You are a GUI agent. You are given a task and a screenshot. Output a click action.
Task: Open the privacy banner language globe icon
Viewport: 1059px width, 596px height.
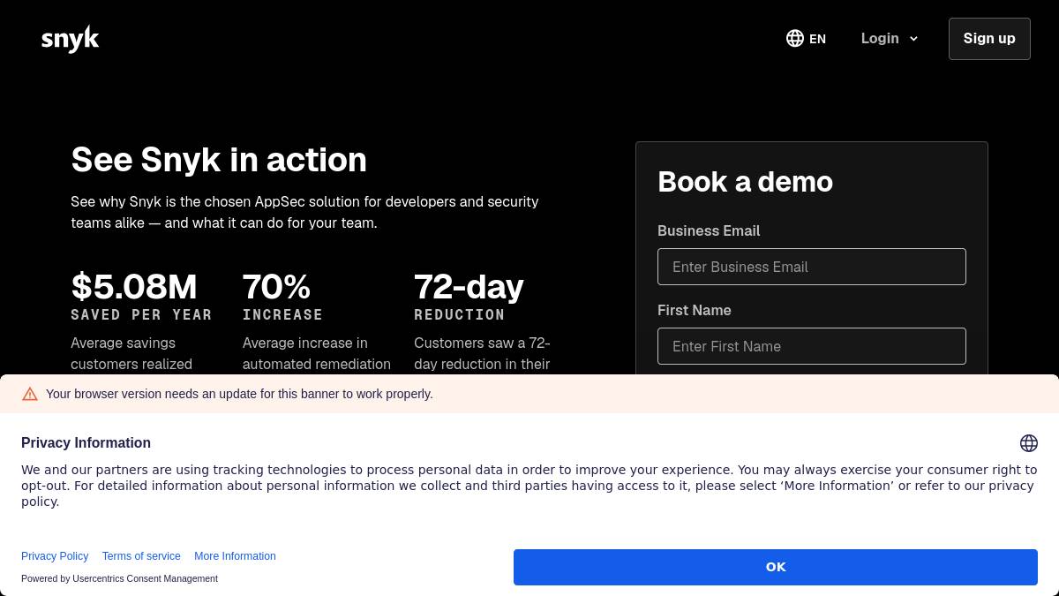tap(1028, 443)
